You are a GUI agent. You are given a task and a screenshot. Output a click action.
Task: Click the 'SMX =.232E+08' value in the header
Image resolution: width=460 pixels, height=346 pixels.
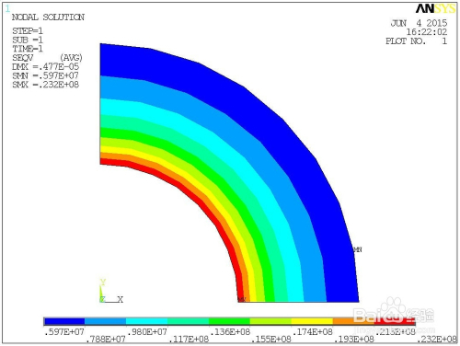[45, 85]
